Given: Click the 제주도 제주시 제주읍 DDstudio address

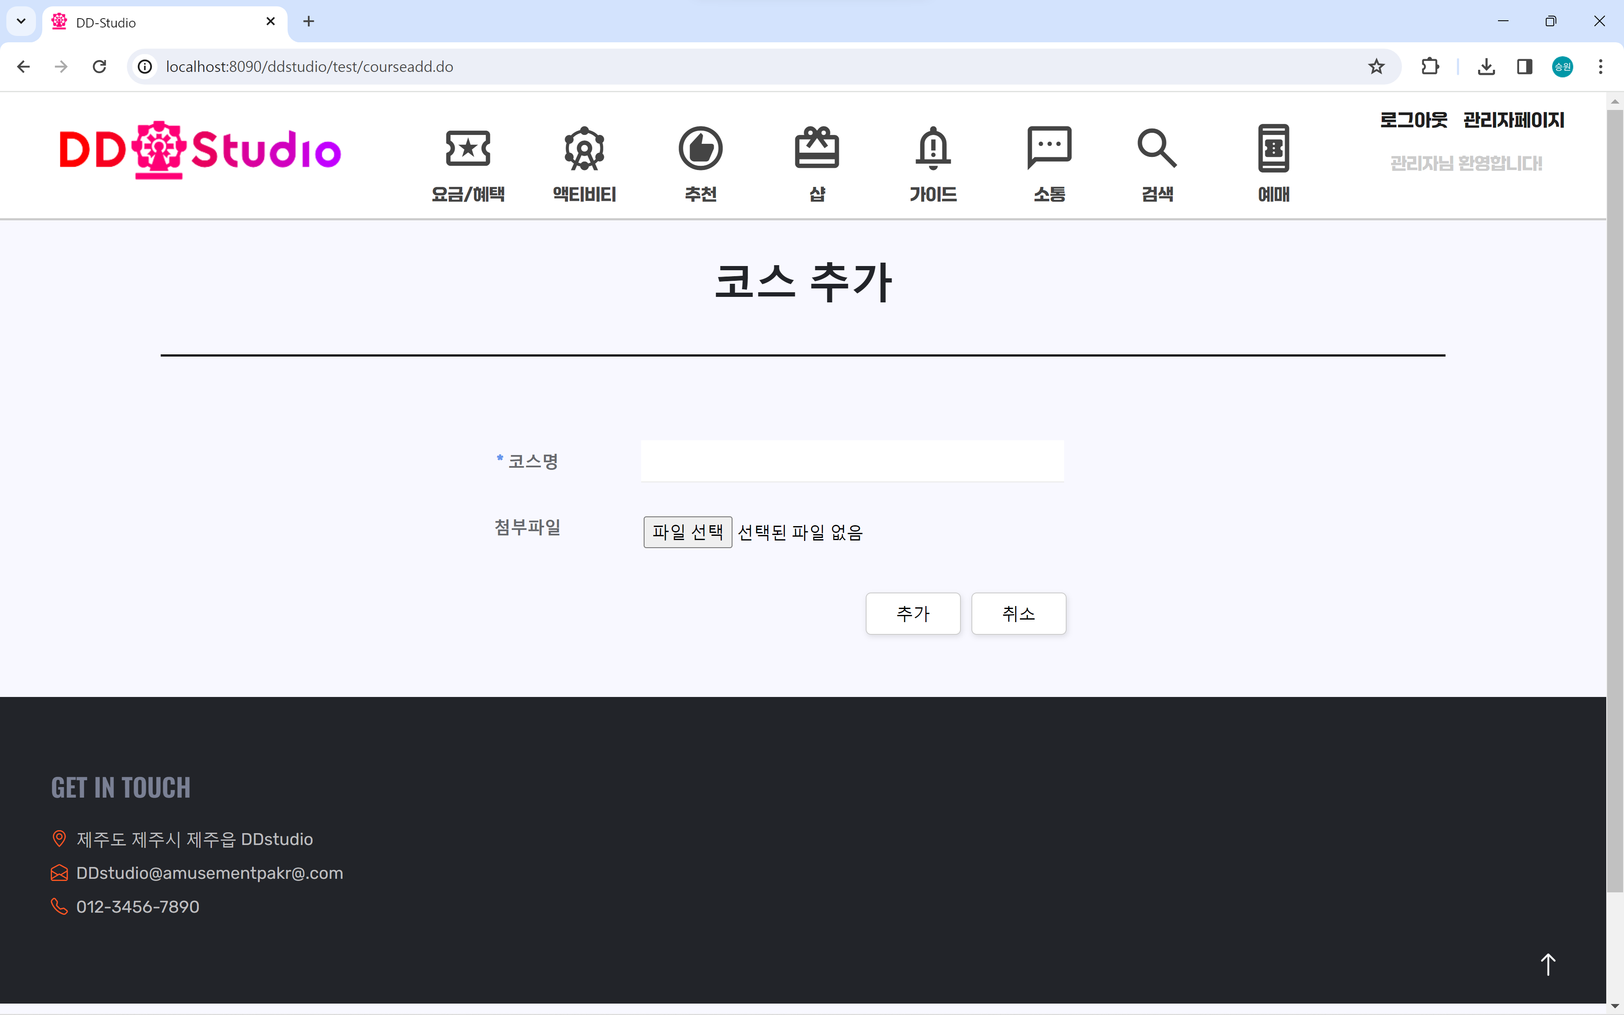Looking at the screenshot, I should [x=195, y=839].
